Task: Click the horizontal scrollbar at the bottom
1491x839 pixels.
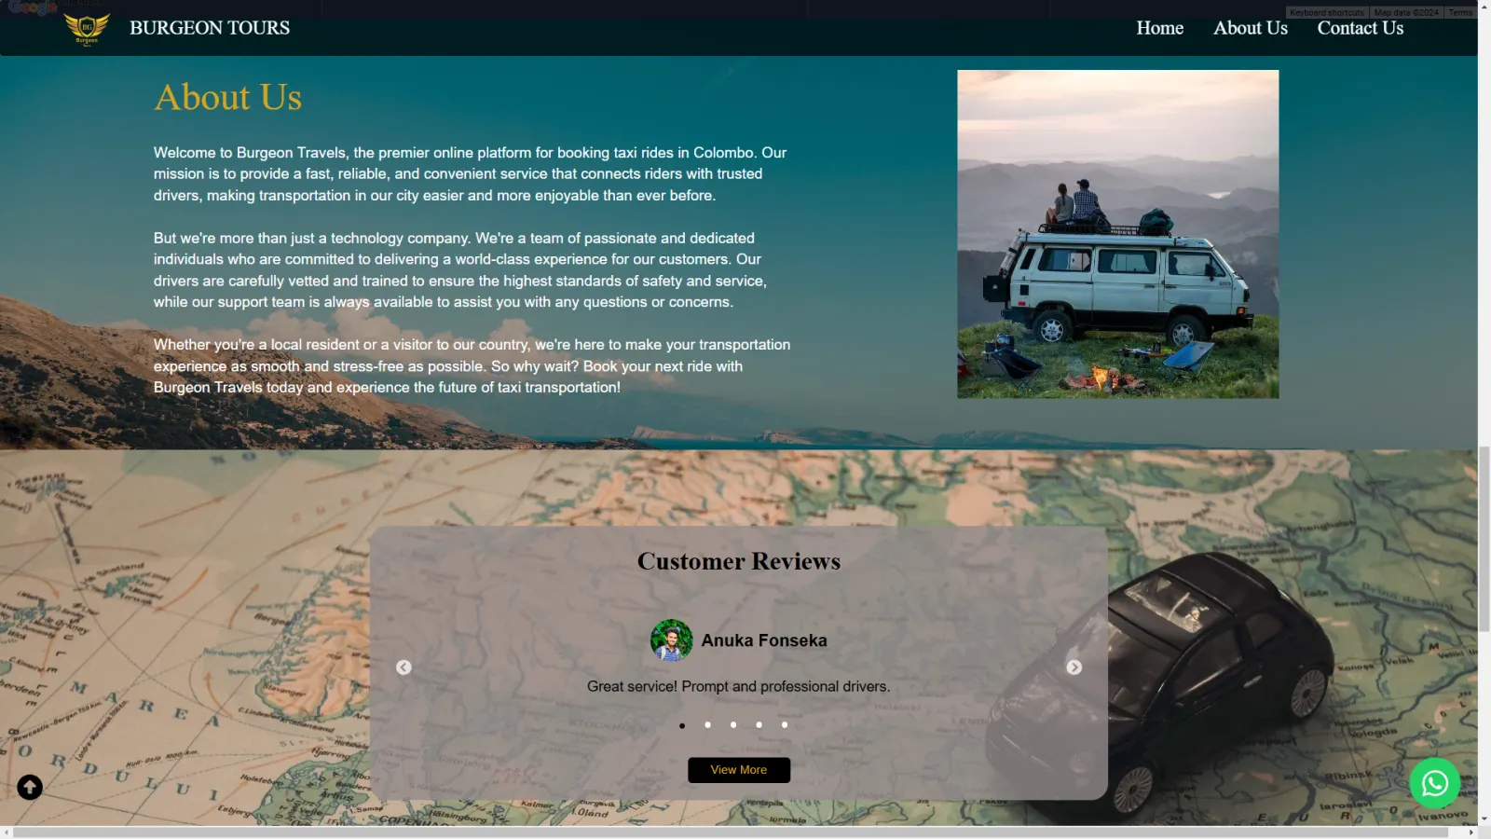Action: tap(732, 832)
